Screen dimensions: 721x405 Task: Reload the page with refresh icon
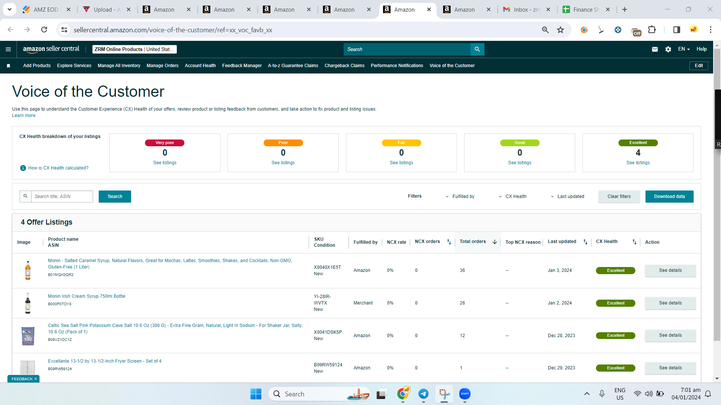[x=44, y=30]
